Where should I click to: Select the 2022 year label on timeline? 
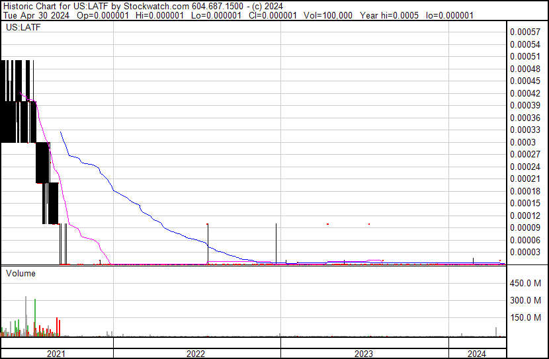tap(196, 354)
